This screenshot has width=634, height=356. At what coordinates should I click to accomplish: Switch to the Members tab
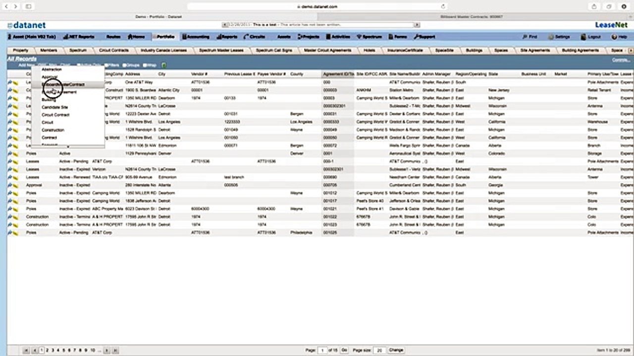49,50
